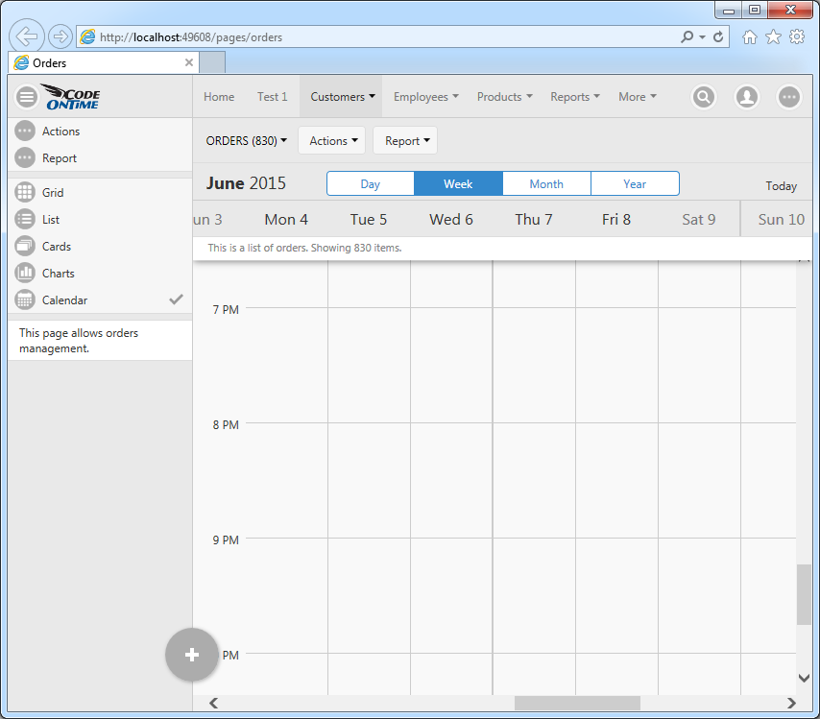Jump to Today in the calendar
The height and width of the screenshot is (719, 820).
[781, 186]
